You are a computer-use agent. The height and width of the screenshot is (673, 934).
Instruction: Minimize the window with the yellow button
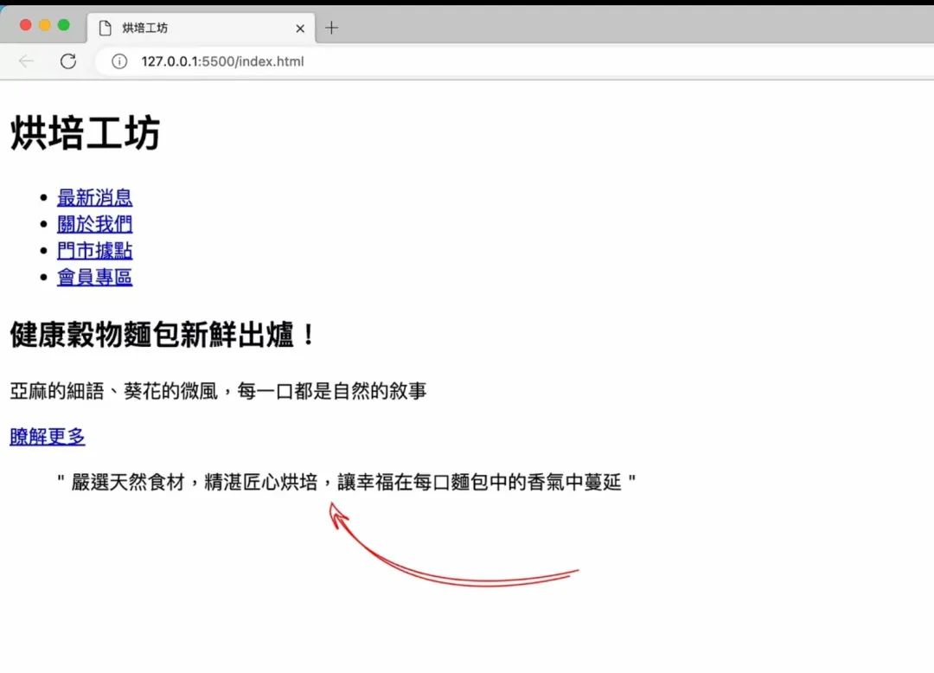pyautogui.click(x=44, y=25)
